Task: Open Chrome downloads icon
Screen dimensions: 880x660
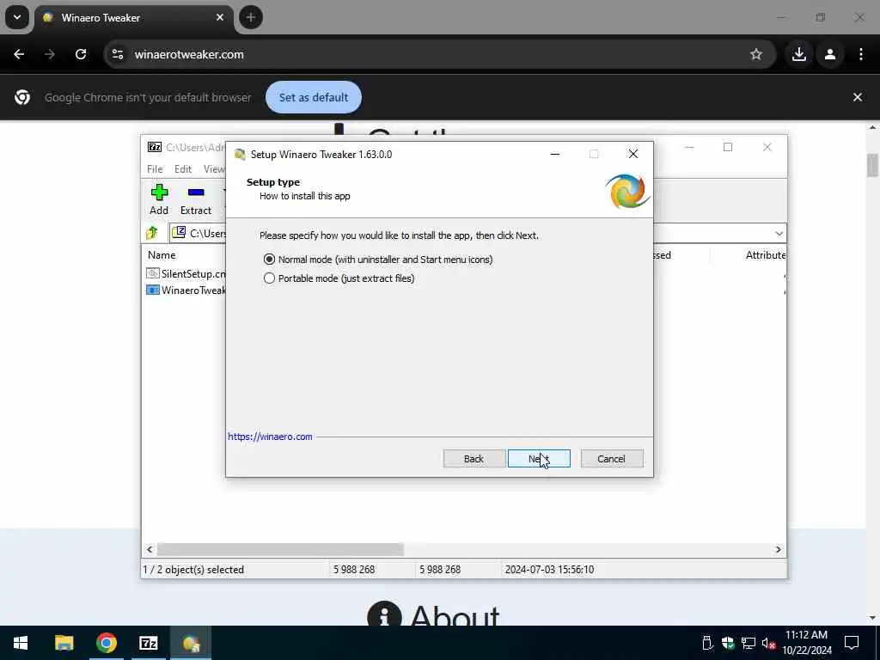Action: tap(799, 54)
